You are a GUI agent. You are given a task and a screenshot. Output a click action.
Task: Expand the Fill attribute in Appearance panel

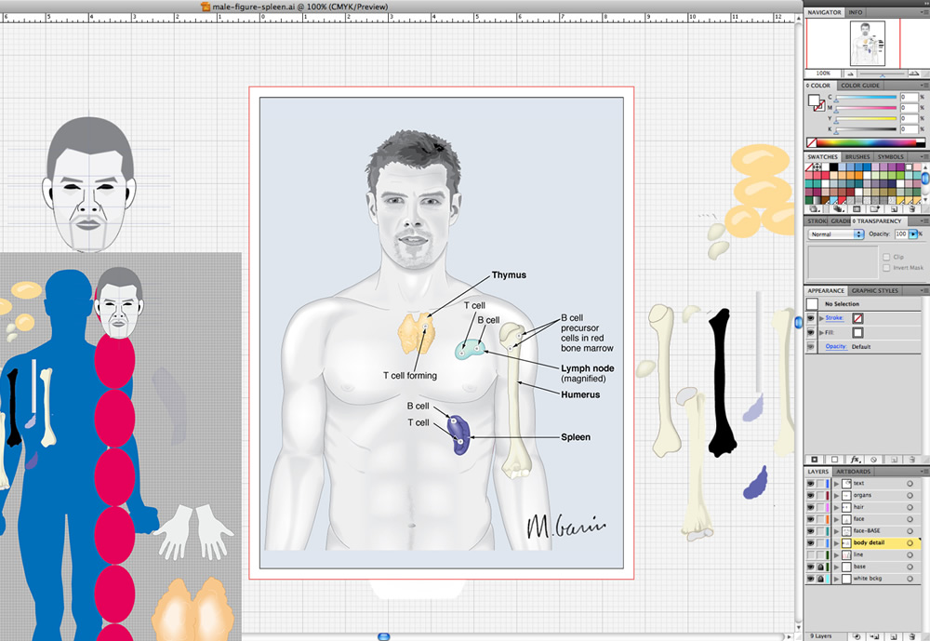click(x=821, y=332)
